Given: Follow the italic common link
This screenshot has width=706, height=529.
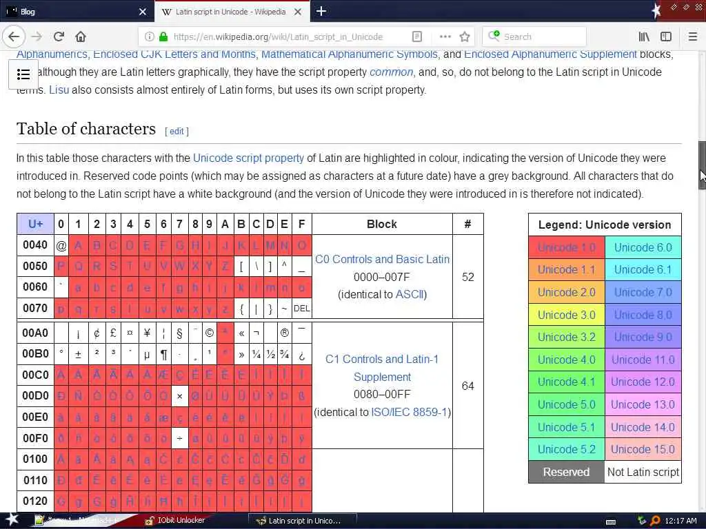Looking at the screenshot, I should [392, 72].
